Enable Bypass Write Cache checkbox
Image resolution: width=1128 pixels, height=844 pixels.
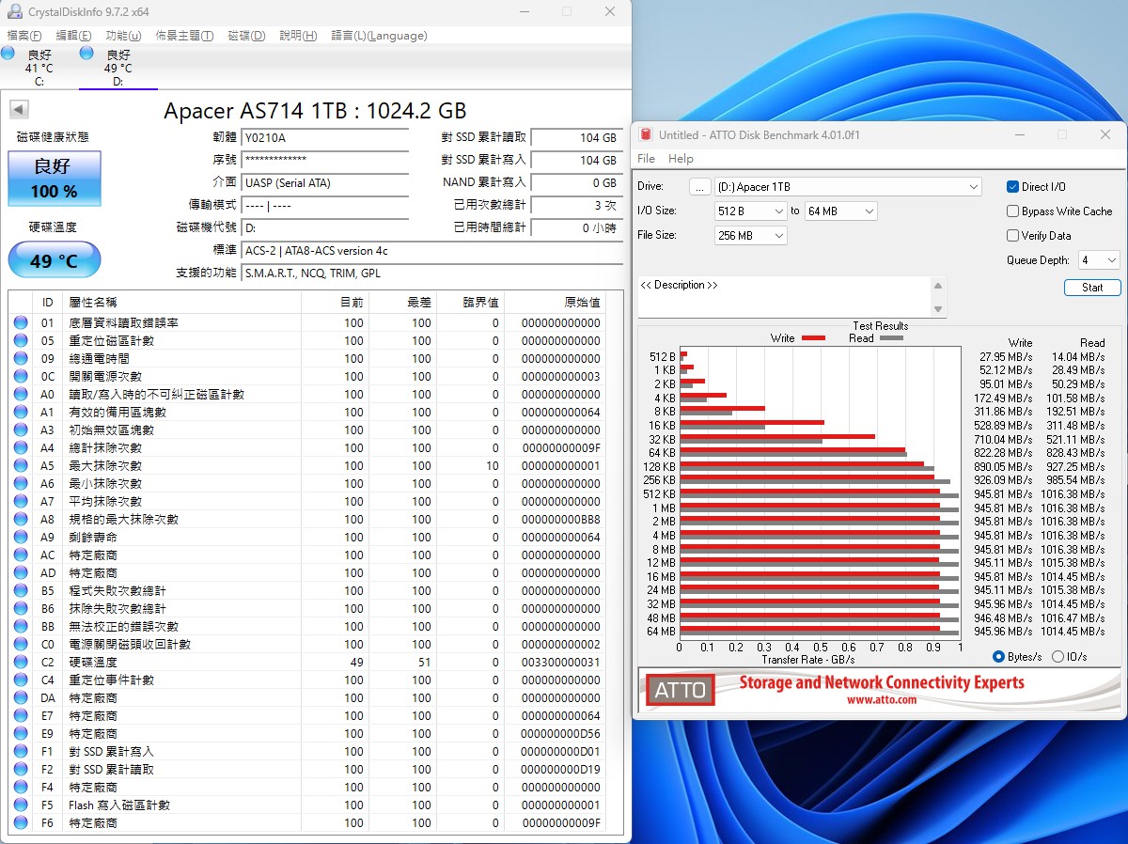[x=1013, y=211]
